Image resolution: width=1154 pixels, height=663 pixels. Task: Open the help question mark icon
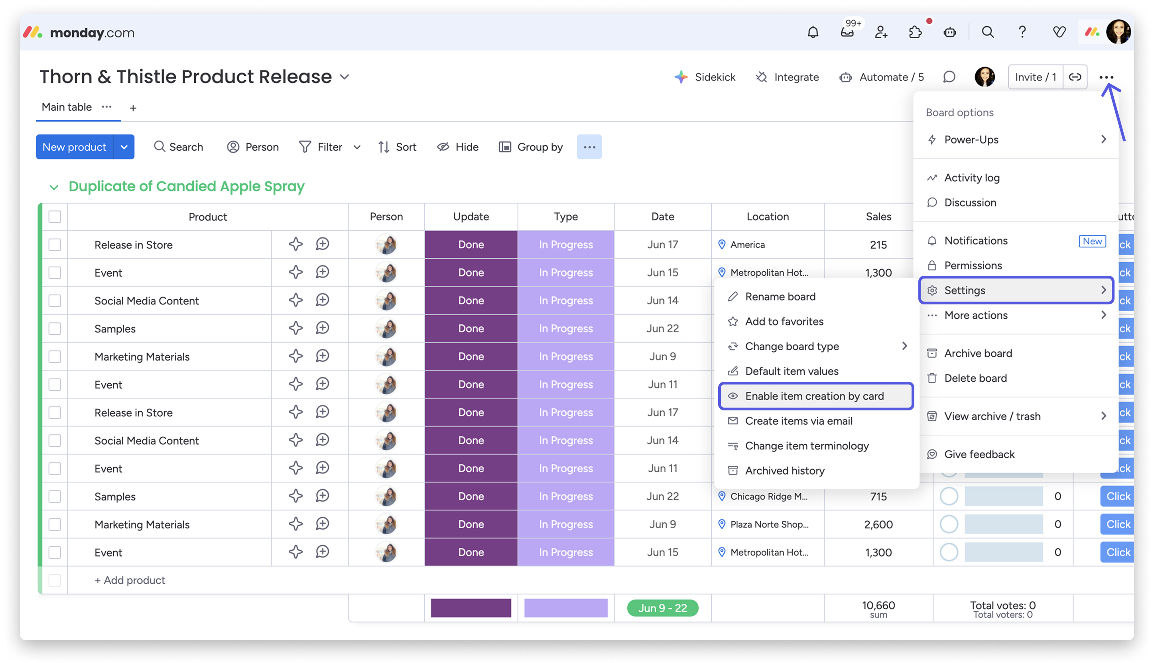click(x=1022, y=32)
